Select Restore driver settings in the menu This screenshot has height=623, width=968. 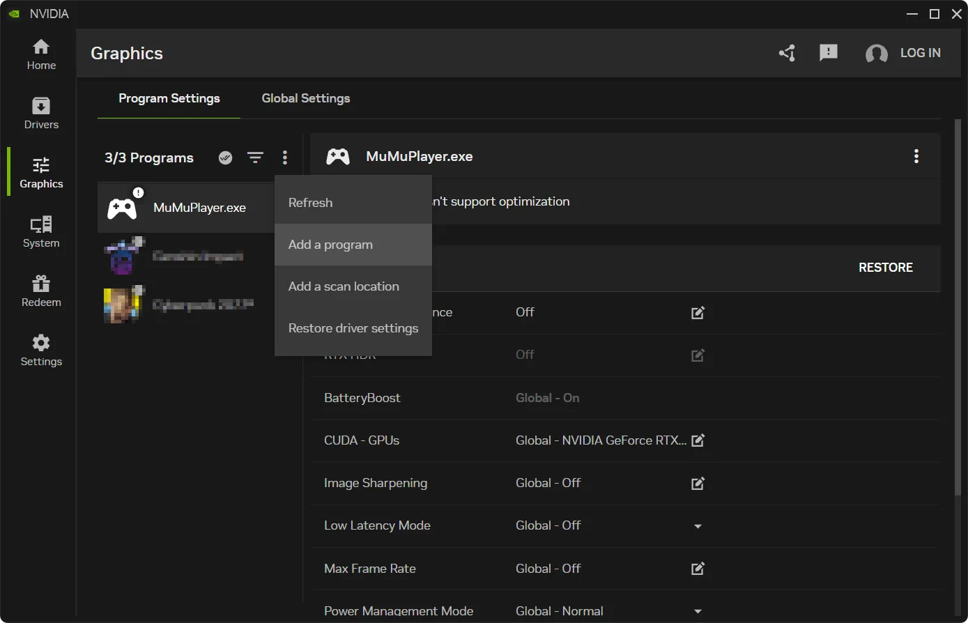353,328
